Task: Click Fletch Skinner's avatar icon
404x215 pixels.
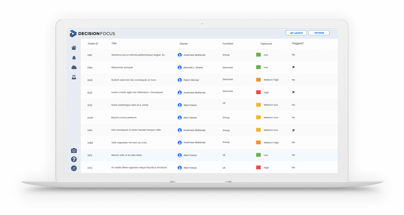Action: click(x=180, y=80)
